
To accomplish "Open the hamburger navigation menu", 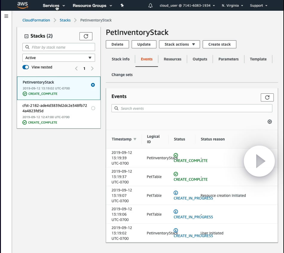I will point(6,16).
